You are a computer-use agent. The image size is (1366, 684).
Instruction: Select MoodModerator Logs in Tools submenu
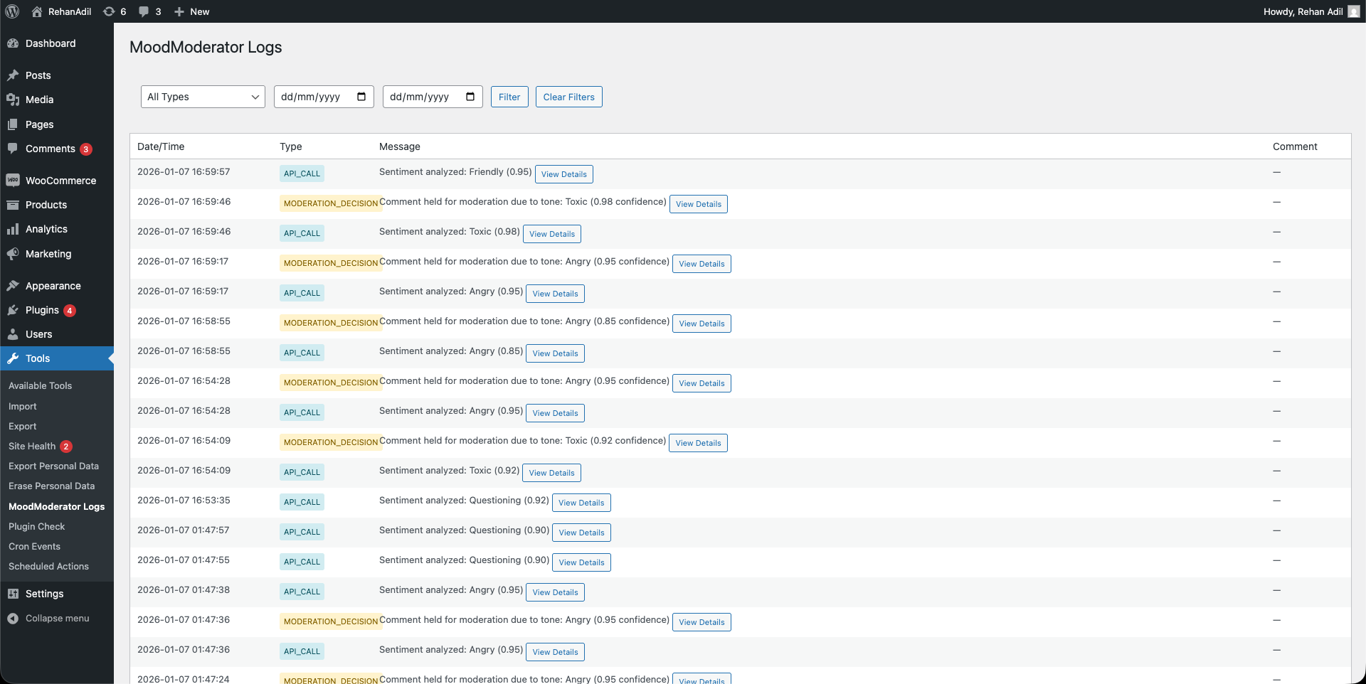click(x=56, y=506)
